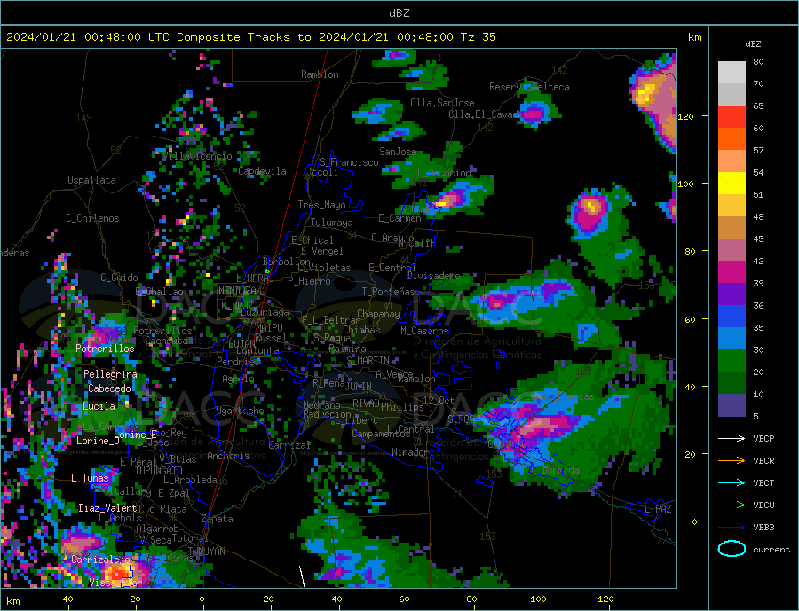Click the TUNUYAN place label
The height and width of the screenshot is (611, 799).
point(206,552)
